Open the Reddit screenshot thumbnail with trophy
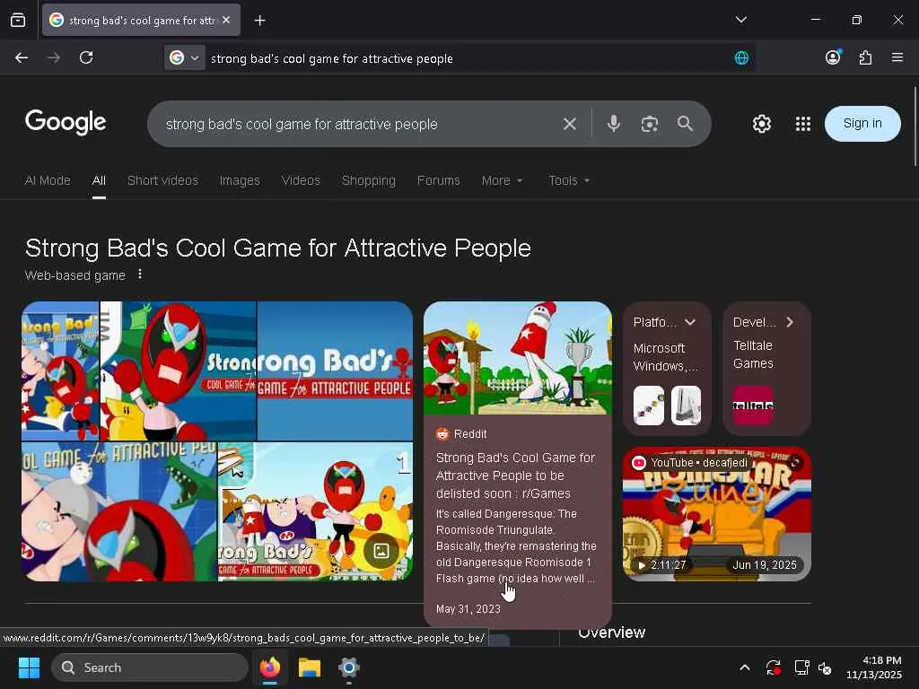This screenshot has height=689, width=919. pos(518,358)
